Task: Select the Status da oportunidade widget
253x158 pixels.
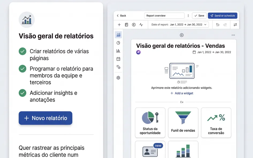Action: 150,123
